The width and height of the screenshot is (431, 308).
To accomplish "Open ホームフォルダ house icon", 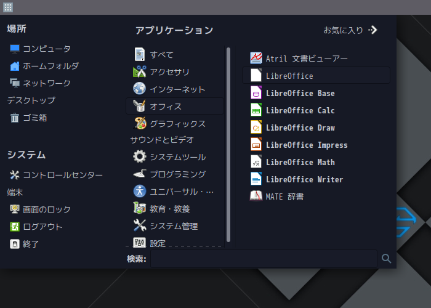I will [x=15, y=66].
